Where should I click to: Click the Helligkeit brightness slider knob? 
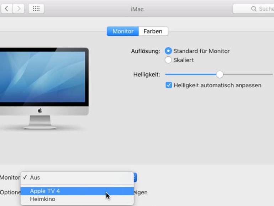coord(220,74)
